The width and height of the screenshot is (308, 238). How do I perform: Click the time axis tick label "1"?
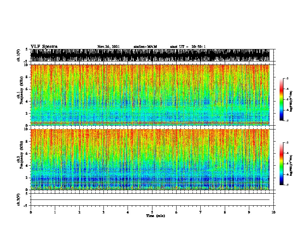click(55, 212)
